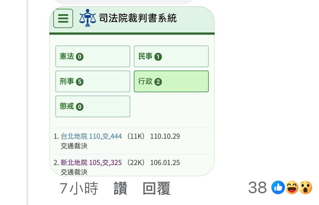Select the highlighted 行政 category tab

coord(171,81)
